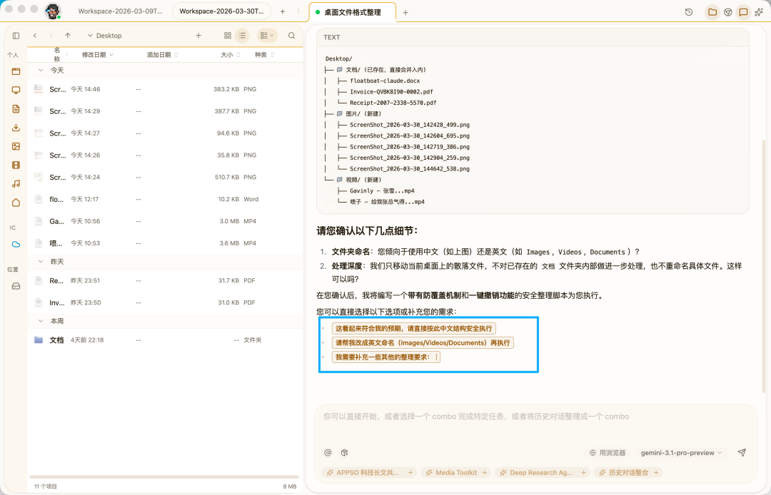Open search in the file browser toolbar
Screen dimensions: 771x495
(291, 34)
